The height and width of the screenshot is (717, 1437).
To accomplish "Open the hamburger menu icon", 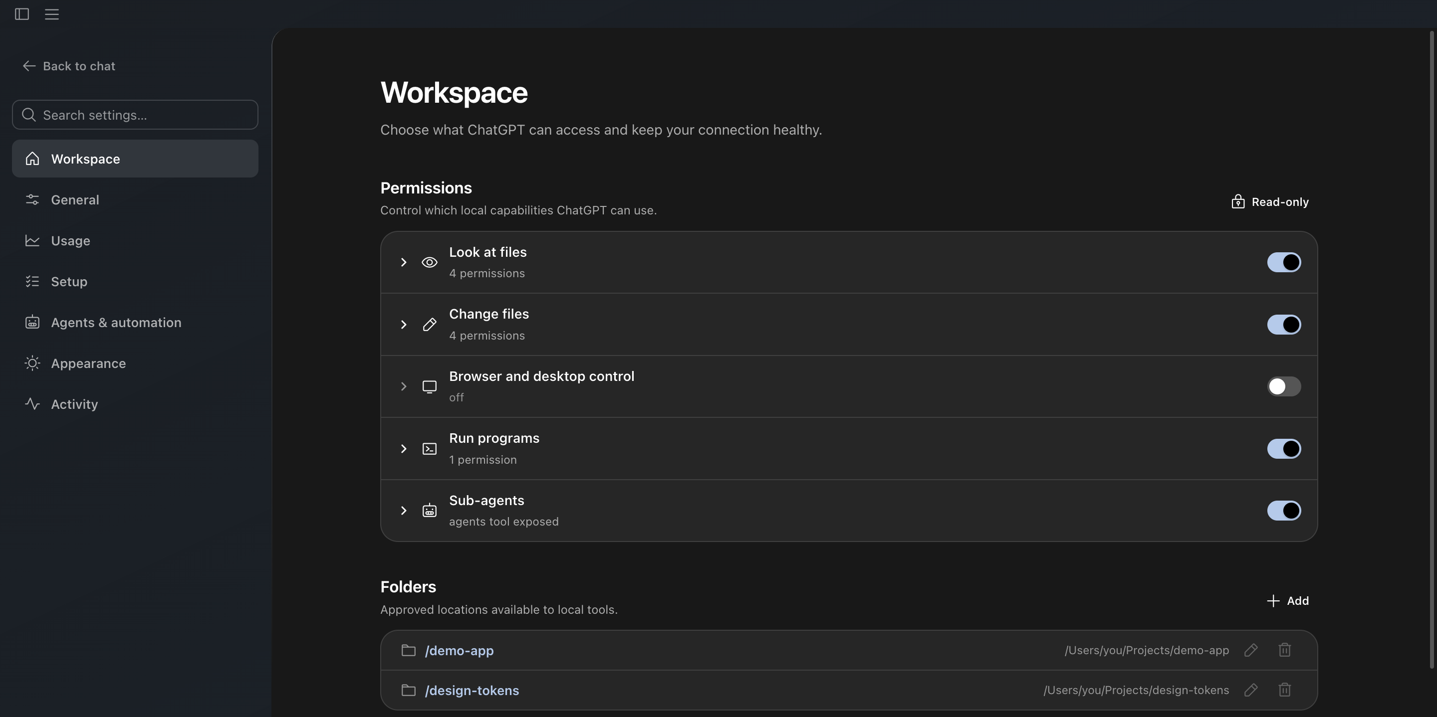I will (x=52, y=14).
